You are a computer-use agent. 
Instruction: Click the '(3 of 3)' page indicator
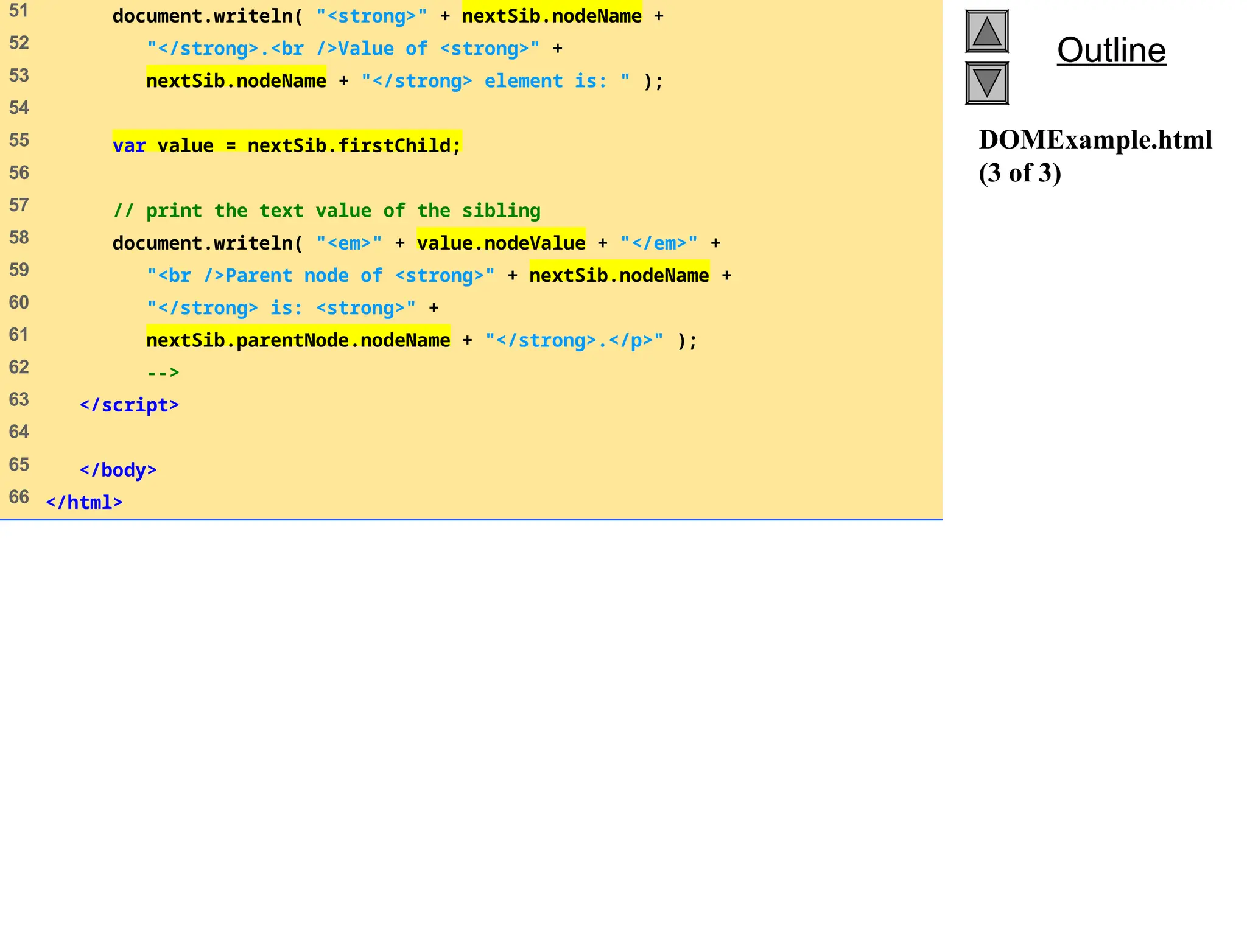tap(1020, 173)
